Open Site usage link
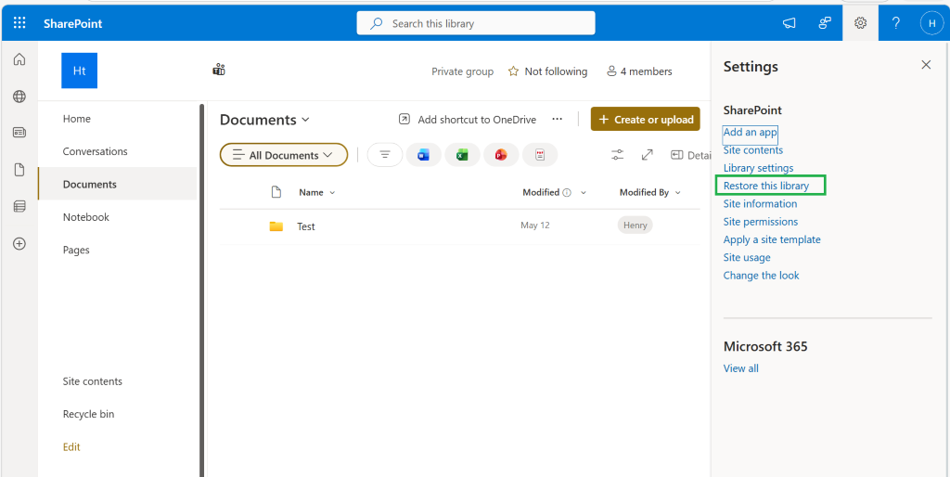The image size is (950, 477). [x=747, y=258]
